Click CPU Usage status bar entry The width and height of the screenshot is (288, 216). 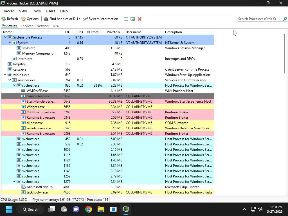point(14,200)
